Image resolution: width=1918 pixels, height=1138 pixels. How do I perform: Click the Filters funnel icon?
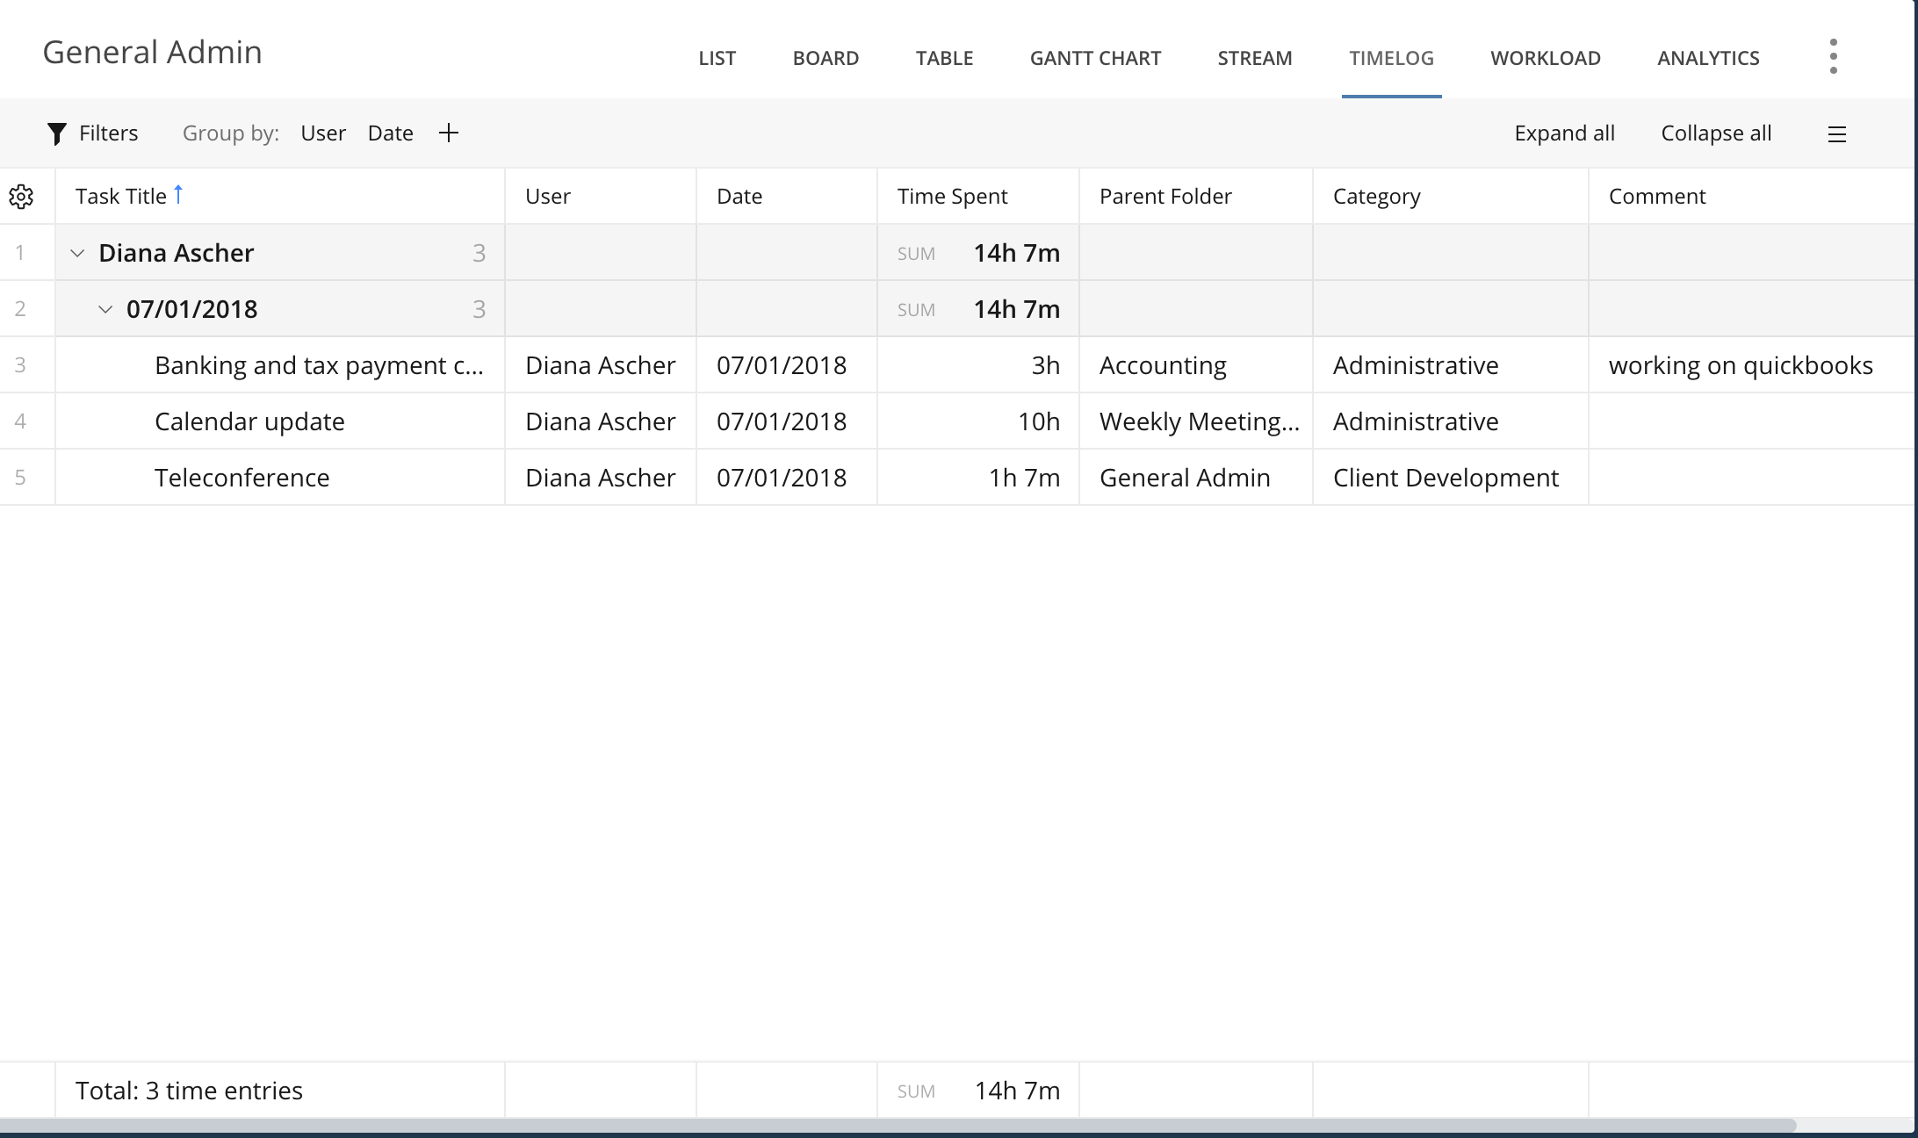pos(57,133)
